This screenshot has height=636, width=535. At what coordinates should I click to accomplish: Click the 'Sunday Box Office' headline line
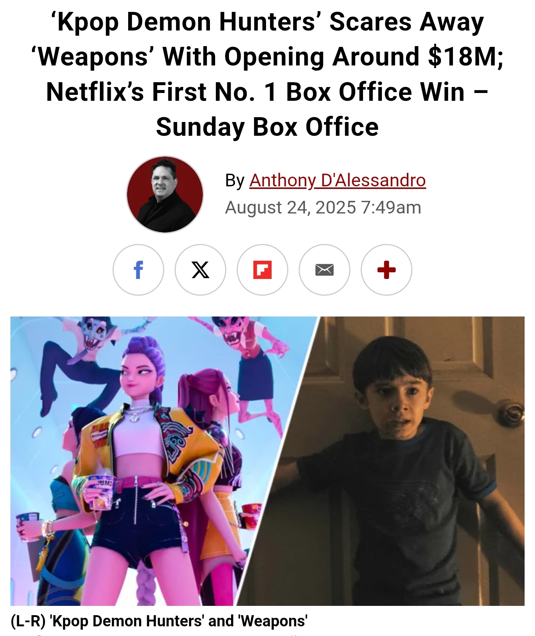click(267, 127)
